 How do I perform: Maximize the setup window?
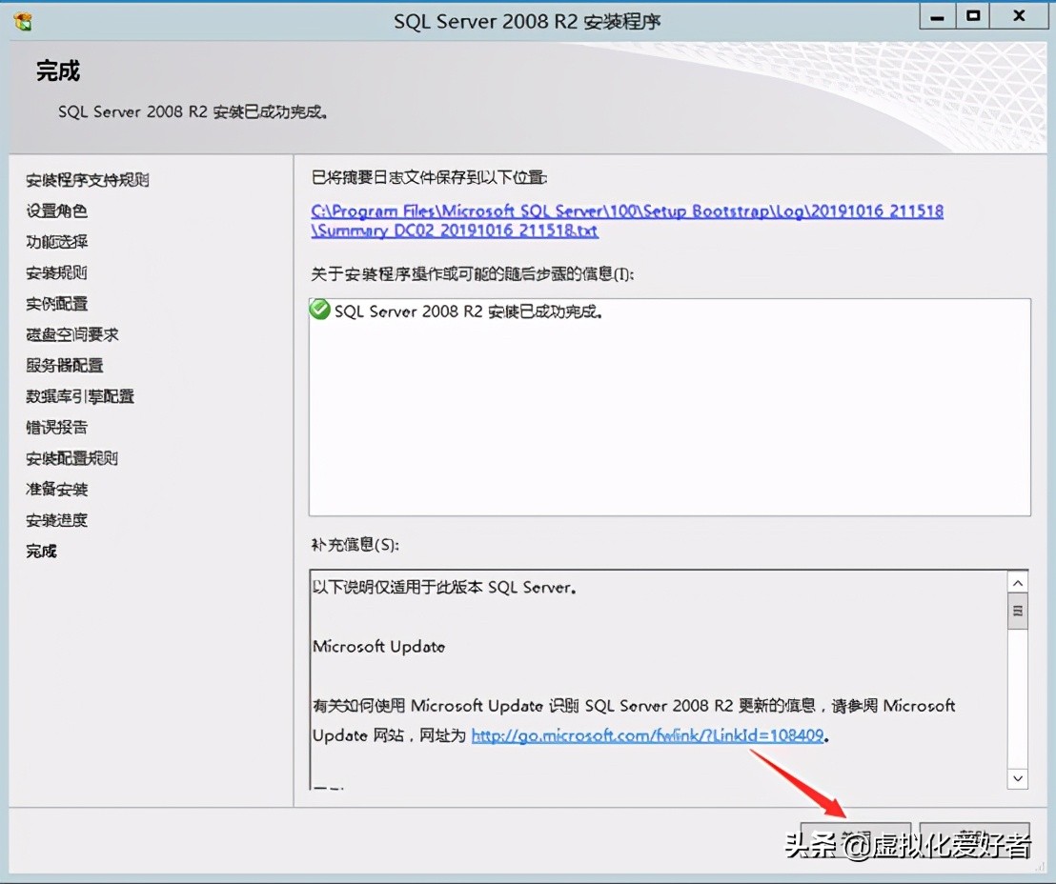[x=972, y=17]
